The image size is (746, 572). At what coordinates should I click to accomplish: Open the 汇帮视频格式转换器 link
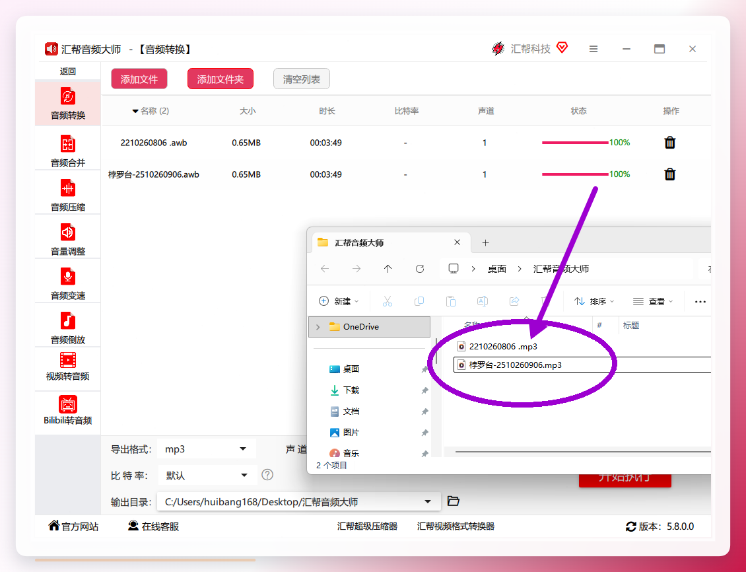pyautogui.click(x=456, y=526)
